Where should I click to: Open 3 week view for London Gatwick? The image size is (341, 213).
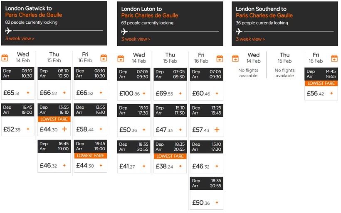[20, 39]
